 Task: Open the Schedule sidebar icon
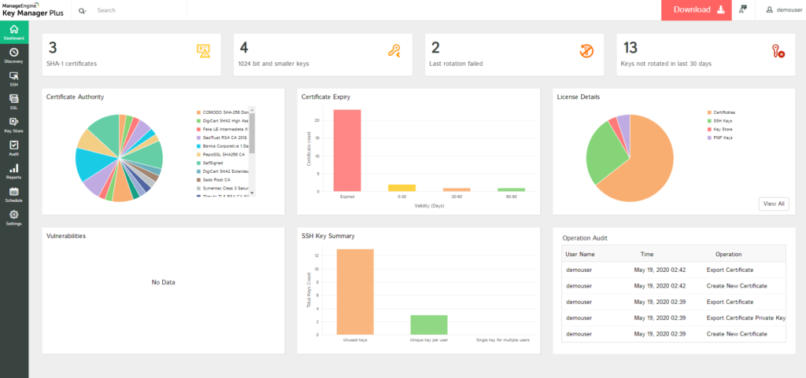point(13,194)
